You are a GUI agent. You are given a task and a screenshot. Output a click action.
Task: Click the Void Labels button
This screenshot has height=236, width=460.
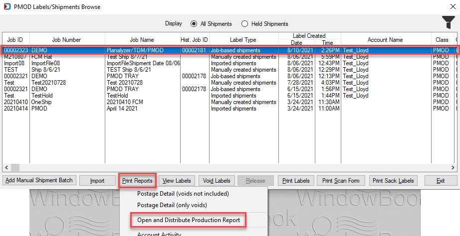(x=217, y=181)
